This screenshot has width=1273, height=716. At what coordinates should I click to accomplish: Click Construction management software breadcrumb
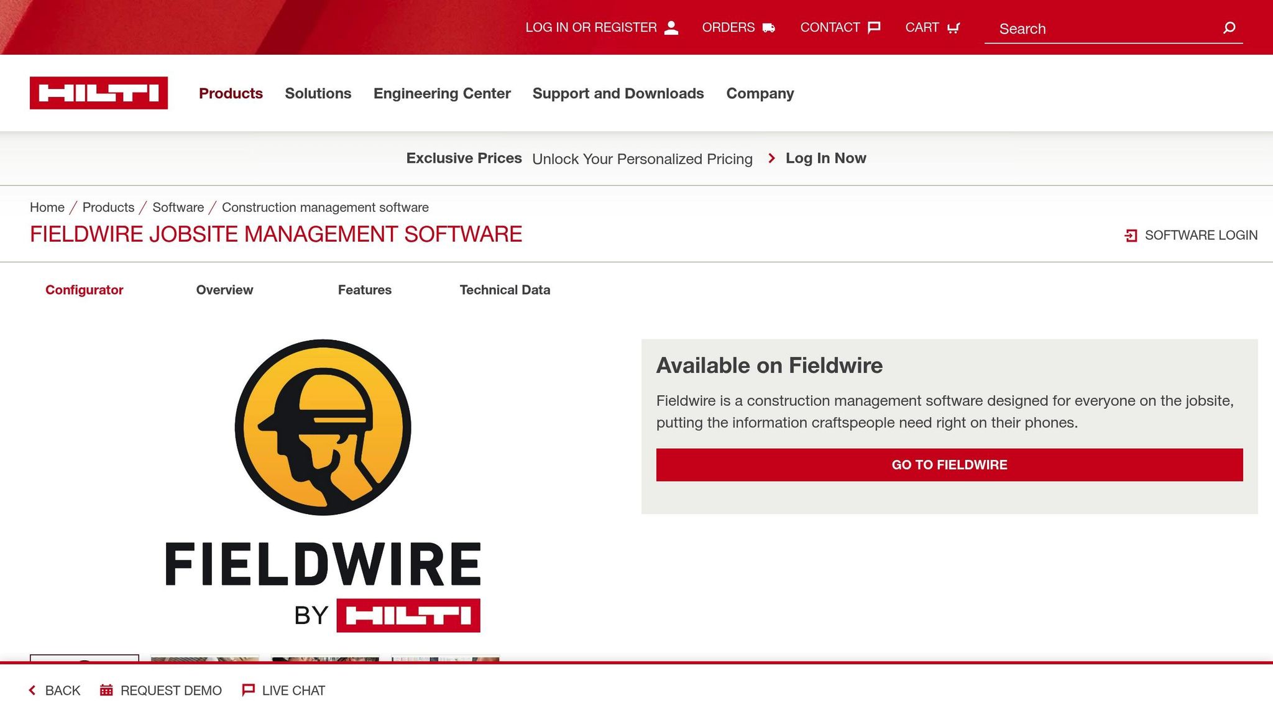pos(325,208)
